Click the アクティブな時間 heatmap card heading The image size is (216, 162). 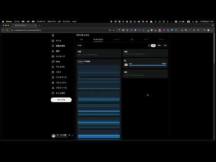tap(84, 62)
